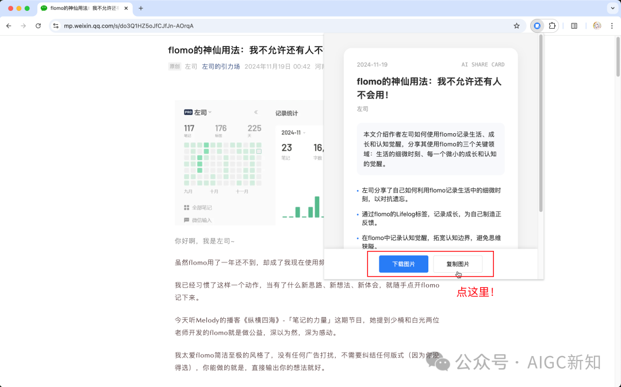Click the 176 标签 count in screenshot
The image size is (621, 387).
(x=221, y=131)
